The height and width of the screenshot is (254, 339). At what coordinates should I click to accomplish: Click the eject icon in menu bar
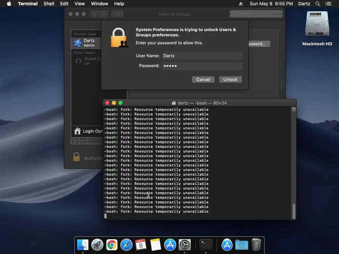click(241, 4)
